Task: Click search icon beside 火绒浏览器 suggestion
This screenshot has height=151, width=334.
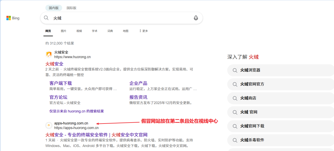Action: (235, 70)
